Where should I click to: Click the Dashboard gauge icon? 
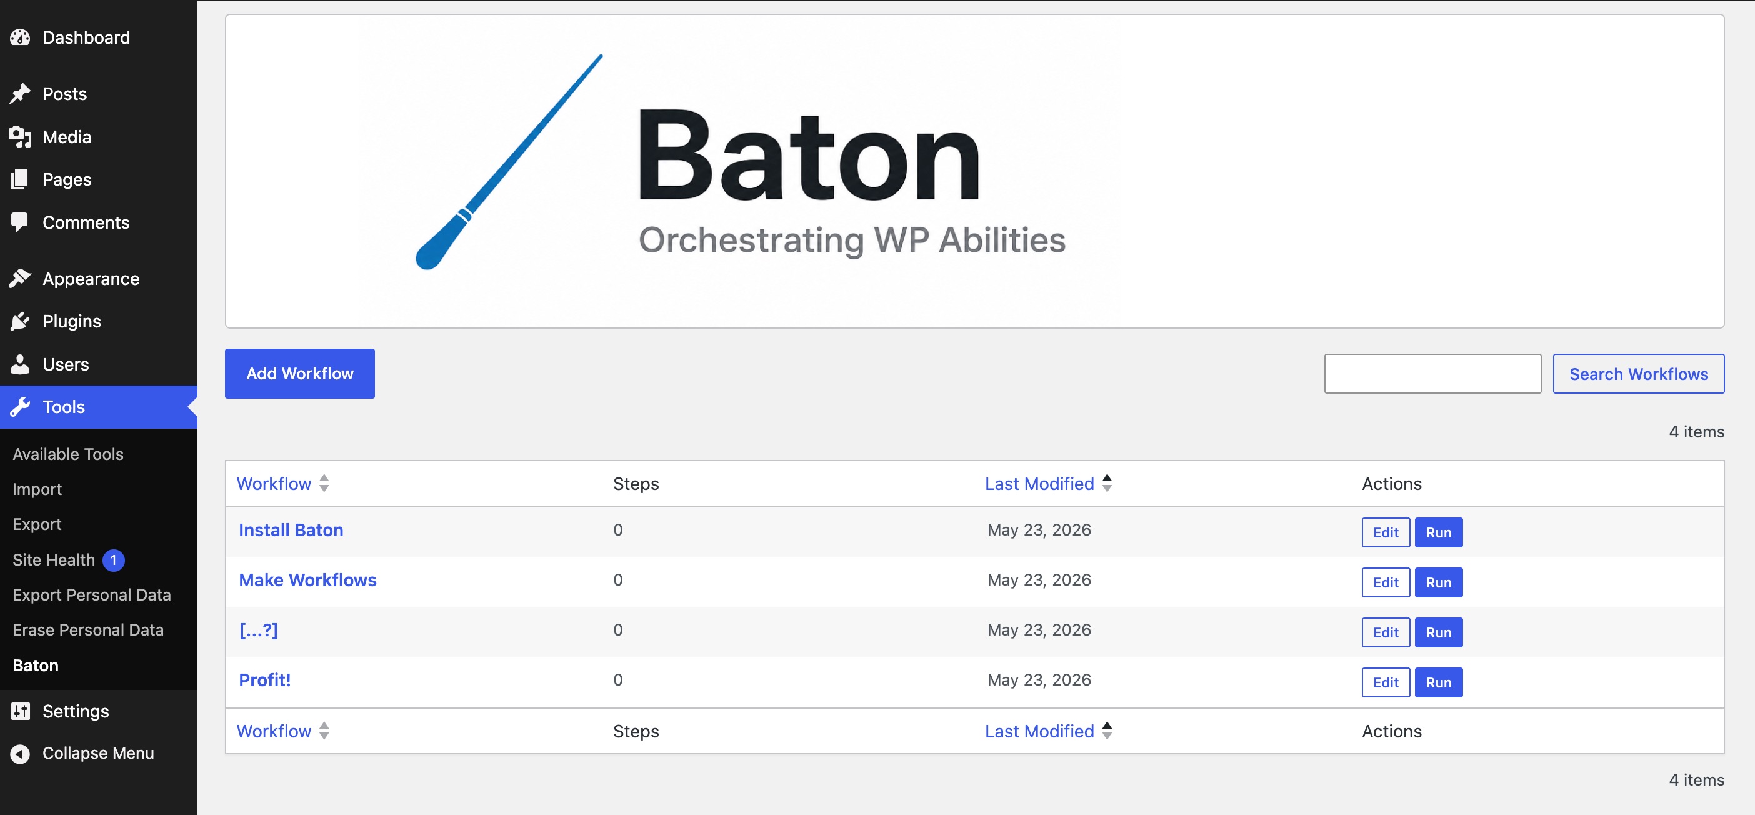(x=21, y=37)
